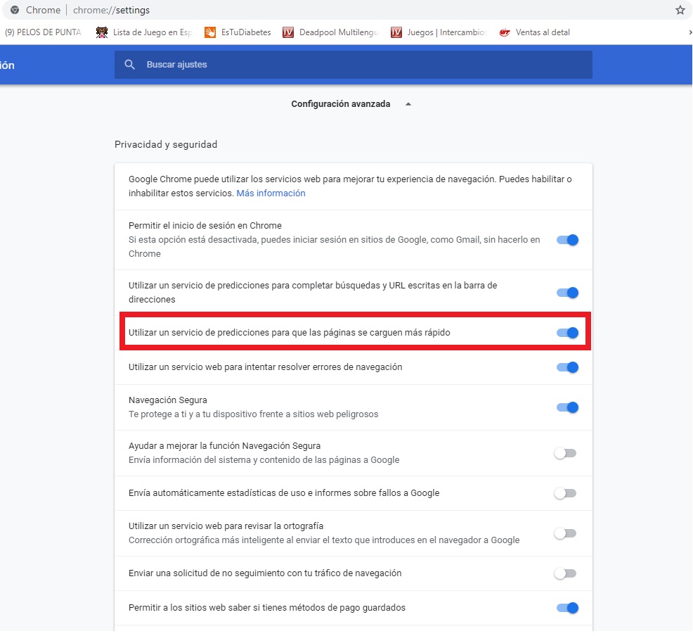Show more bookmarks with overflow chevron
Image resolution: width=693 pixels, height=636 pixels.
[690, 32]
